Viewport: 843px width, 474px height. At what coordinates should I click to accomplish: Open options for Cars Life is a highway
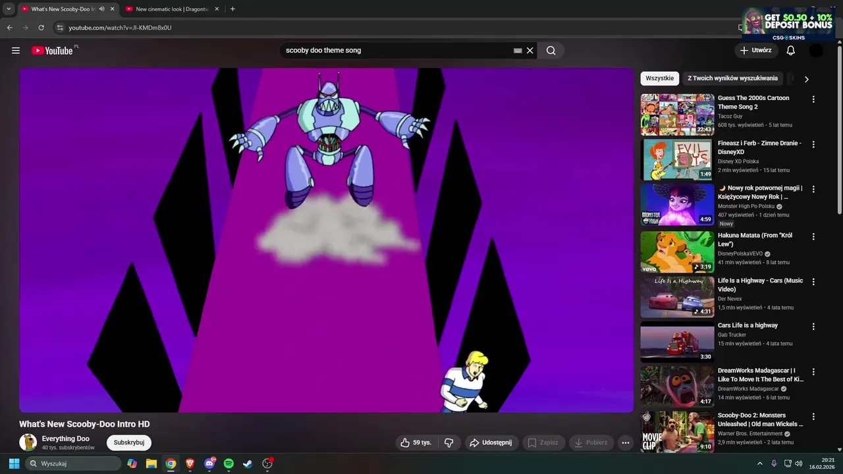coord(813,327)
